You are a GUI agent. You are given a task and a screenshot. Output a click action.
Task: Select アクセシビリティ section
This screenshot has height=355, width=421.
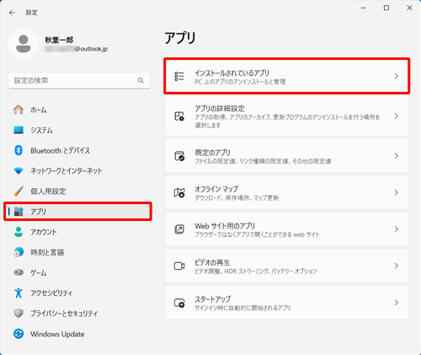(x=78, y=293)
